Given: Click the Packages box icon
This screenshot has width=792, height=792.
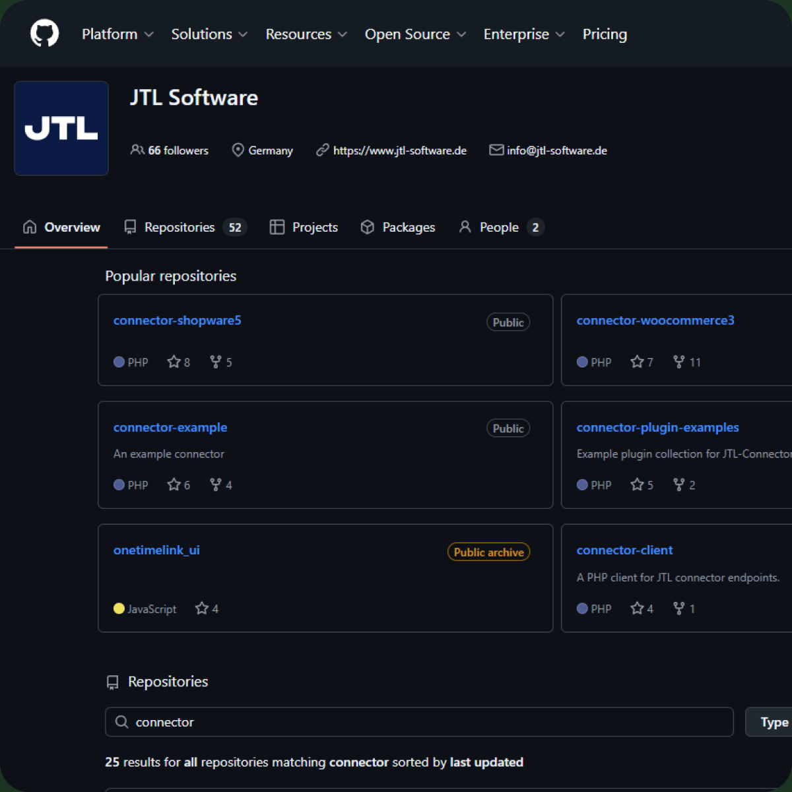Looking at the screenshot, I should 368,227.
